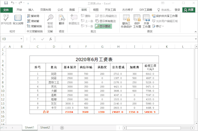Go to 上一条 previous comment

click(x=87, y=21)
